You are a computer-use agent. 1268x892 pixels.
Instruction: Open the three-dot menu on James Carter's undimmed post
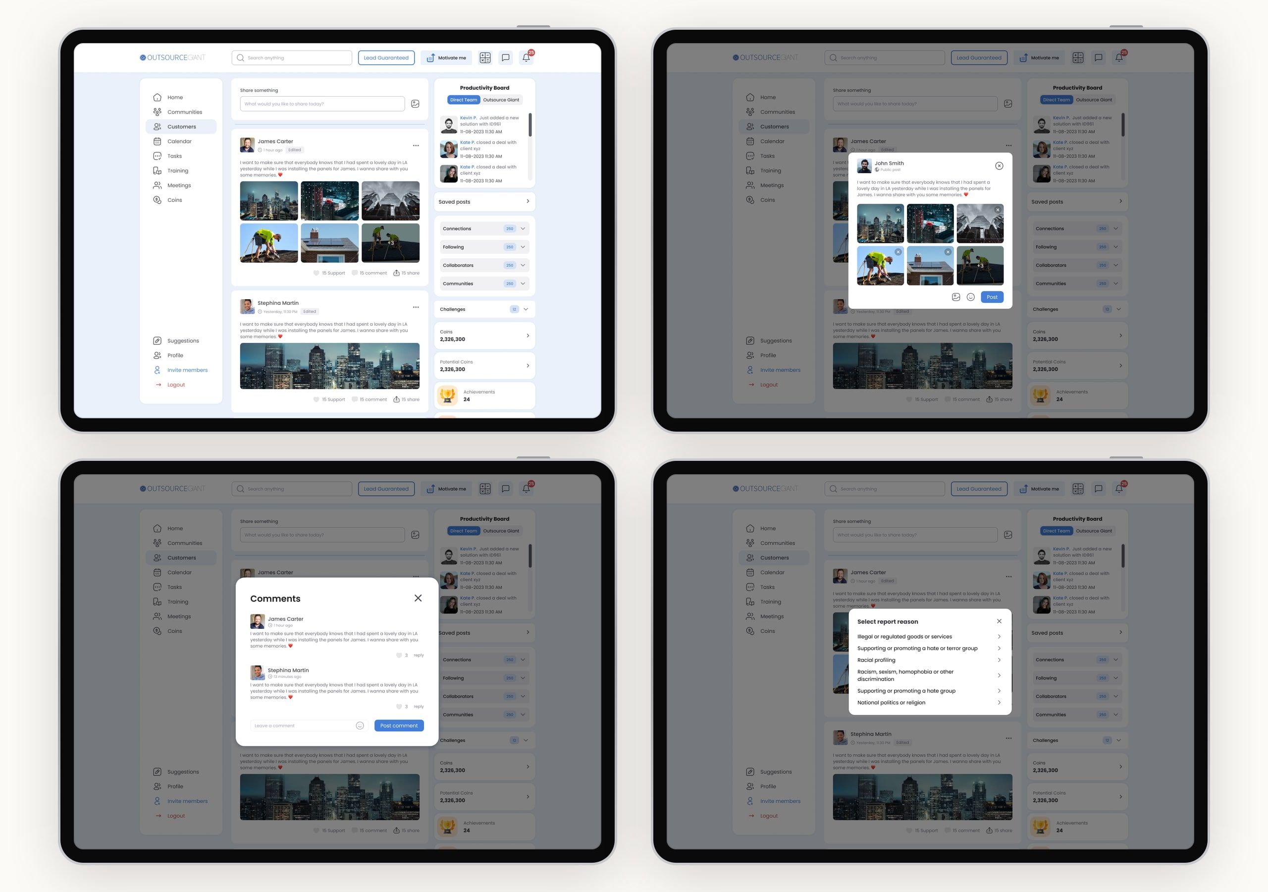[416, 146]
